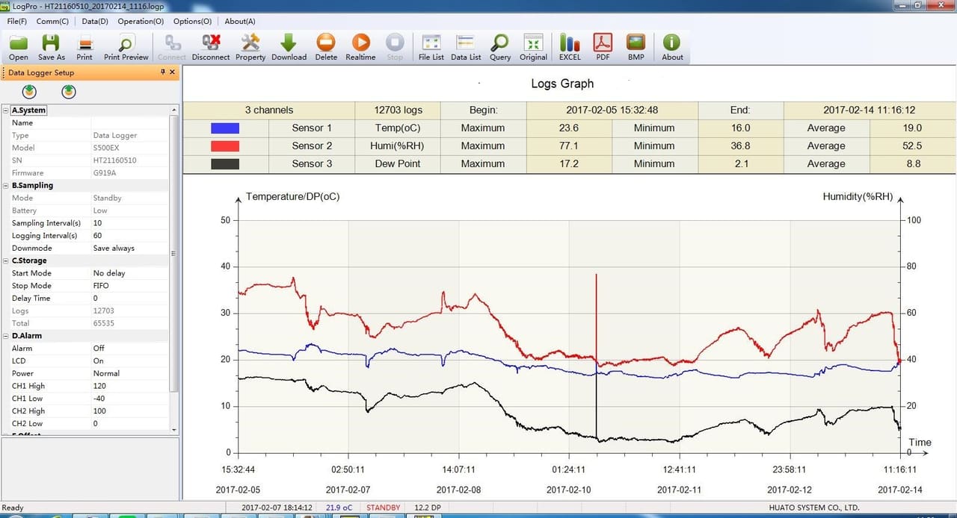Click the blue Sensor 1 color swatch

coord(225,128)
